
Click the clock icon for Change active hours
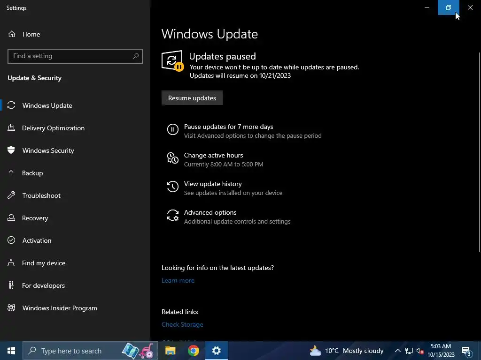pyautogui.click(x=173, y=158)
